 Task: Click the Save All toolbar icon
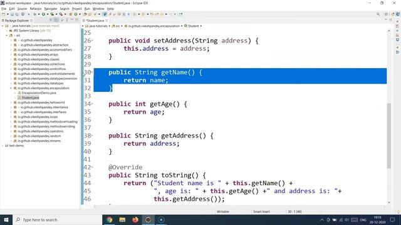[x=17, y=14]
